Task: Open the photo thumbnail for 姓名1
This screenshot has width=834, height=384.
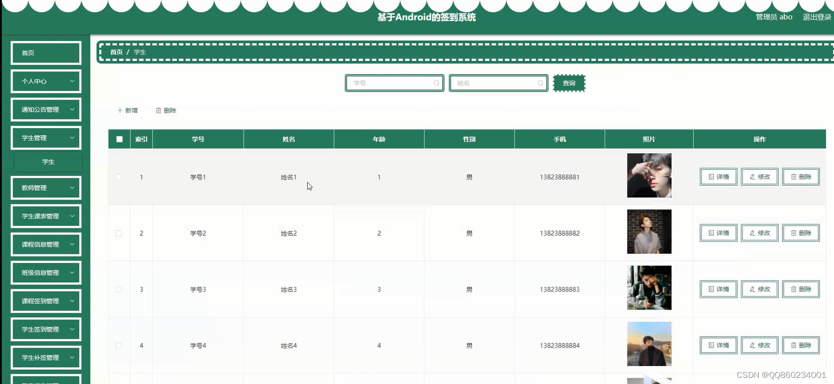Action: click(x=649, y=175)
